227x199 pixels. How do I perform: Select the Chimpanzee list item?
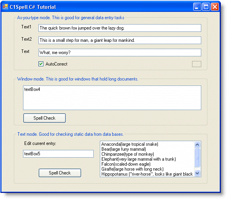[128, 154]
